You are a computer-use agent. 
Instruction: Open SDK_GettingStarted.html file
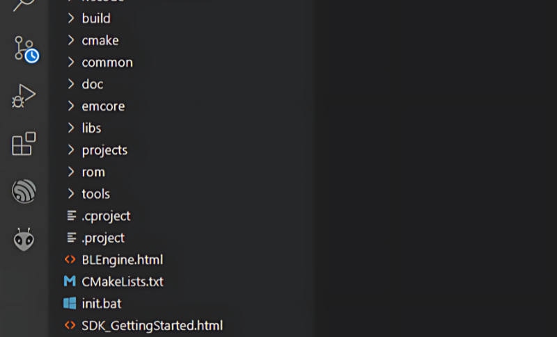[152, 325]
